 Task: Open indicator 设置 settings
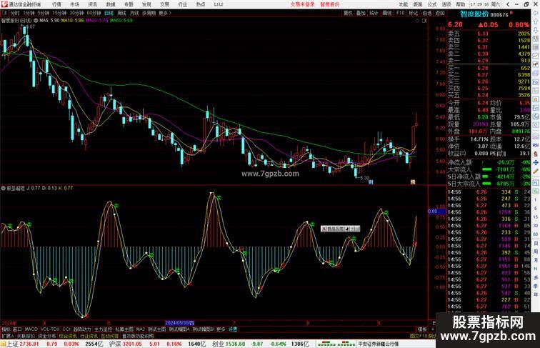pyautogui.click(x=233, y=329)
